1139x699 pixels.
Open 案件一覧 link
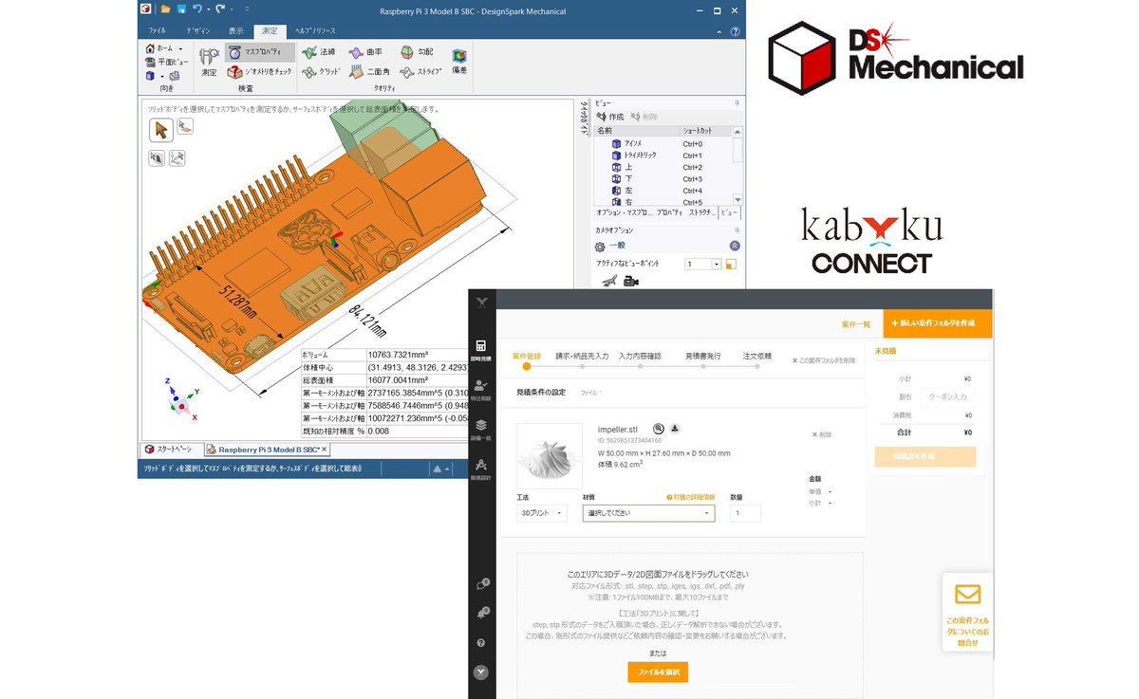[x=855, y=324]
